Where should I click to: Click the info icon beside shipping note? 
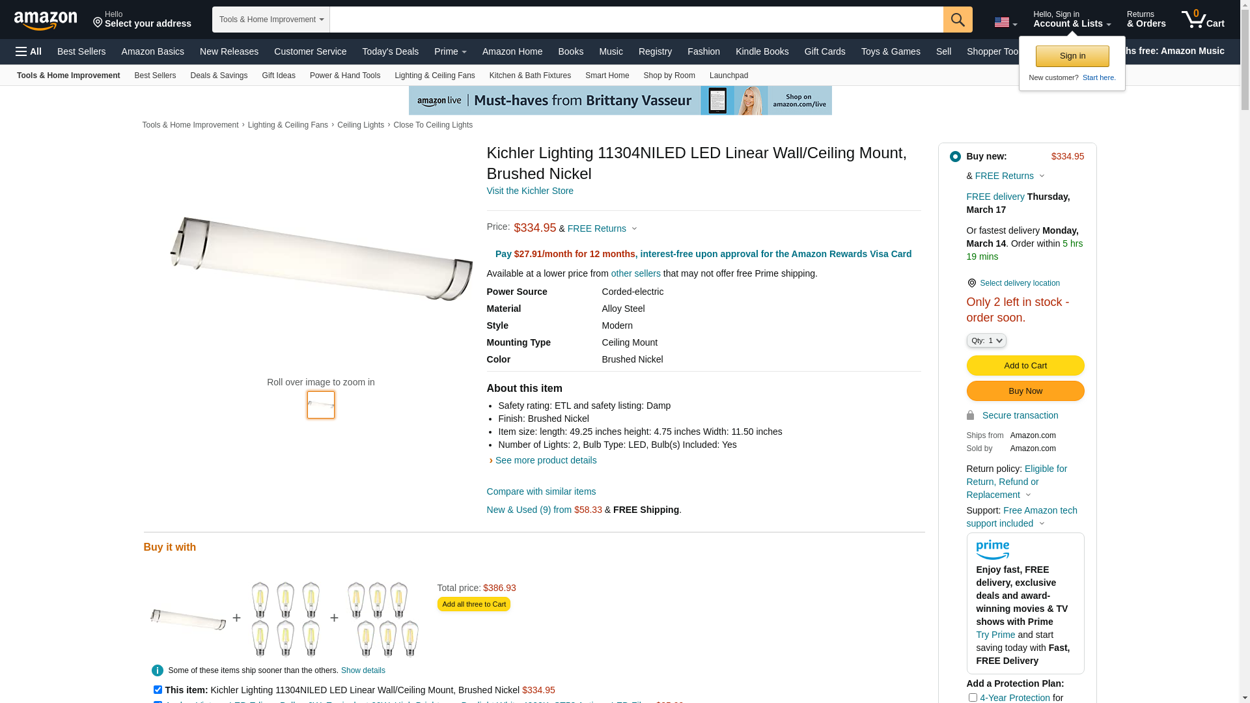pos(158,670)
